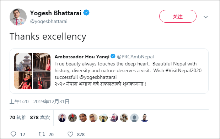
Task: Open the bottom-left red dress photo
Action: click(23, 80)
